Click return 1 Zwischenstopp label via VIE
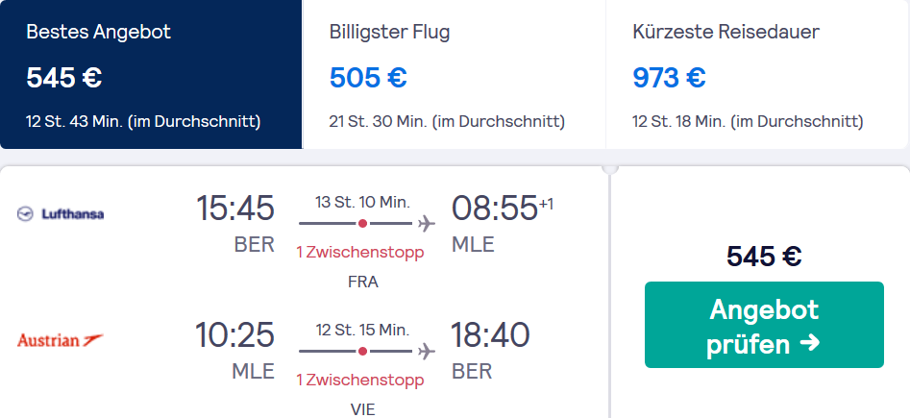 tap(360, 381)
